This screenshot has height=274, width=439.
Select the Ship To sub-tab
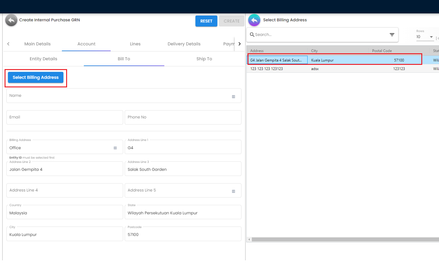[204, 59]
